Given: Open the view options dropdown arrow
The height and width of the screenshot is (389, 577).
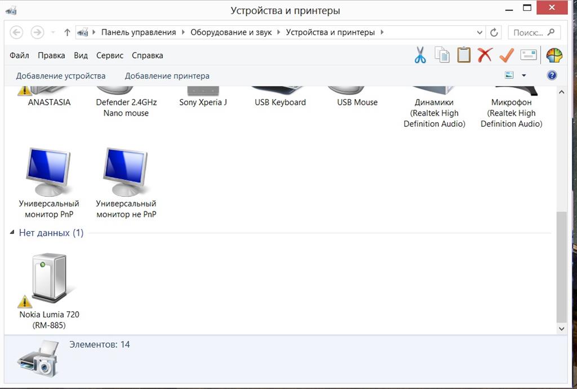Looking at the screenshot, I should [523, 76].
